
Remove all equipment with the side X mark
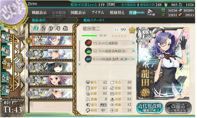tap(79, 64)
